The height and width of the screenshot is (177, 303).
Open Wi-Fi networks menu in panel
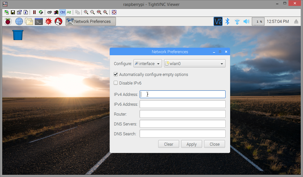pos(237,22)
